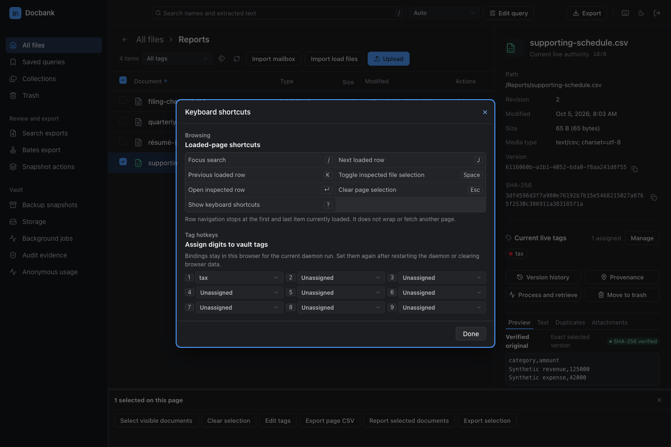Open Saved queries in the sidebar
Screen dimensions: 671x447
54,62
